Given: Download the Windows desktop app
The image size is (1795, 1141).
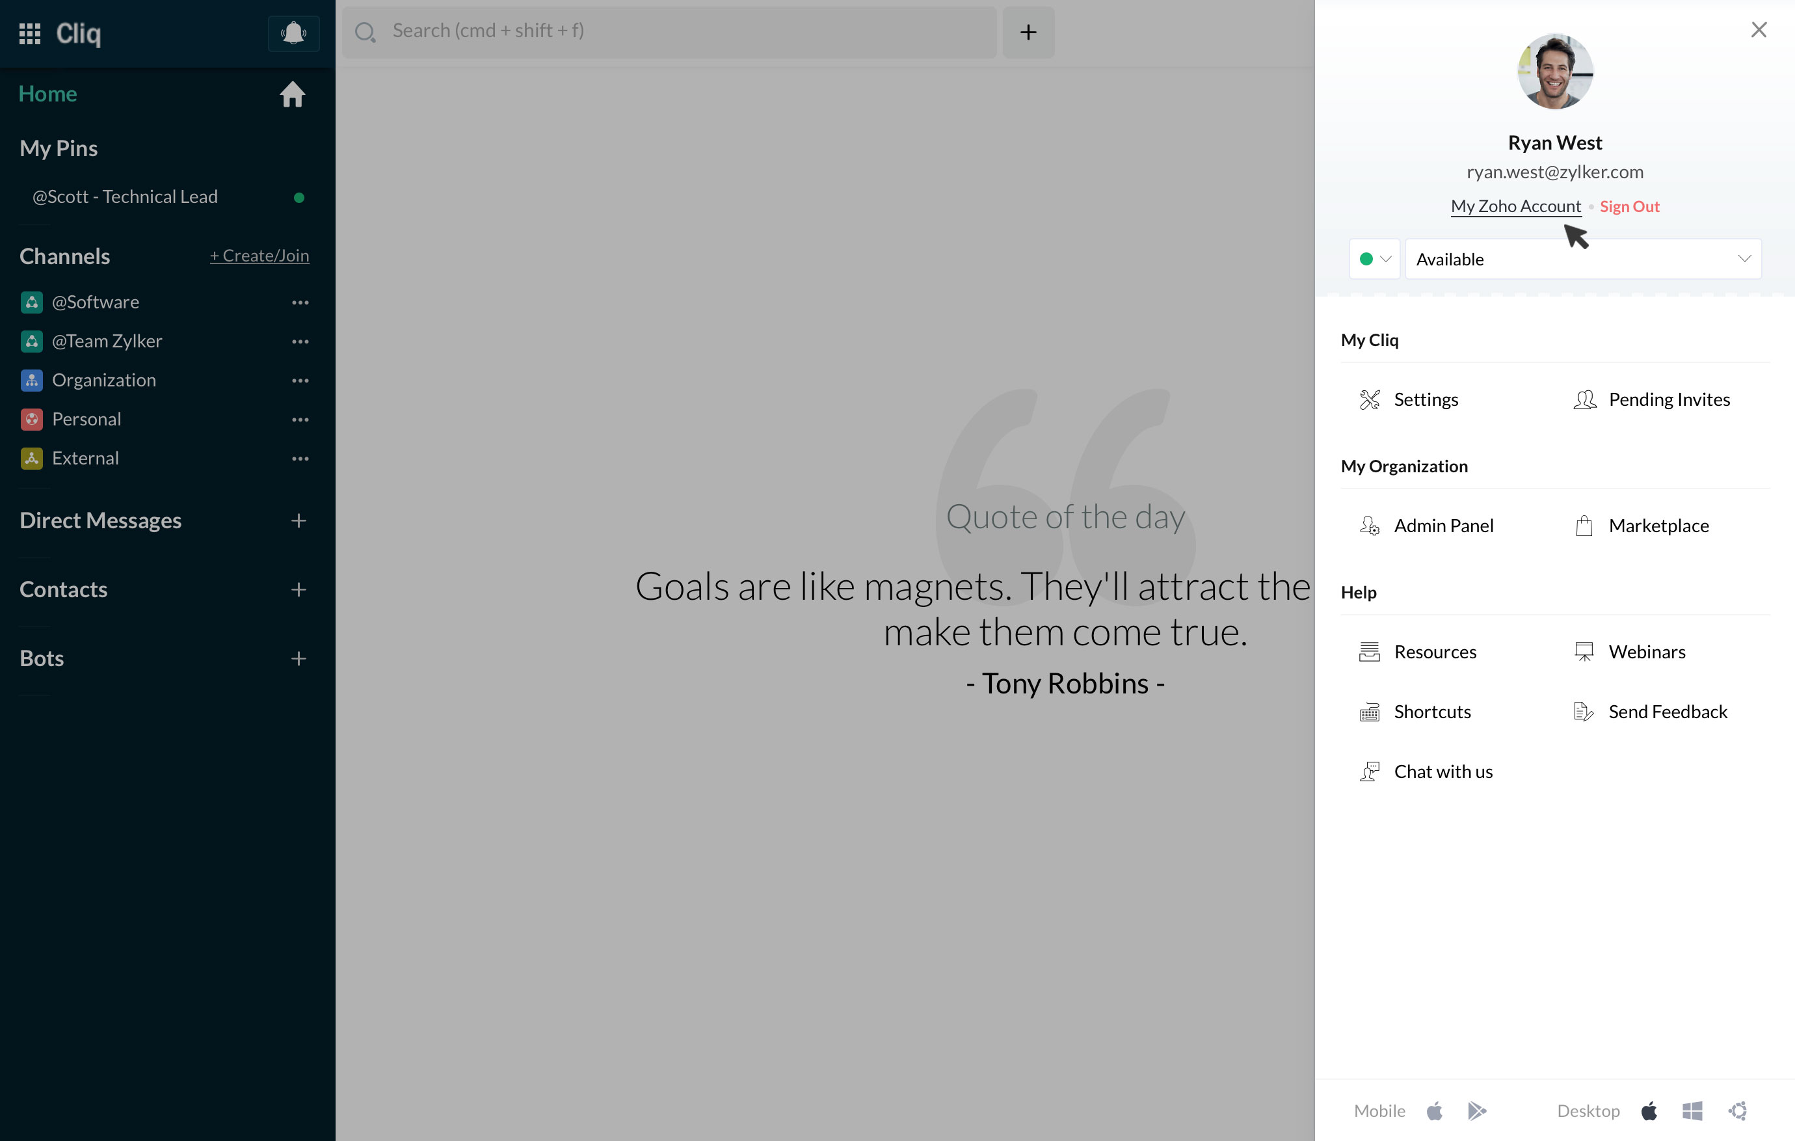Looking at the screenshot, I should click(1692, 1111).
